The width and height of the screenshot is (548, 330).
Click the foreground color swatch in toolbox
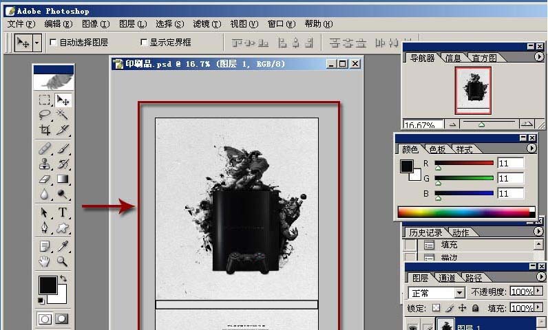(48, 285)
